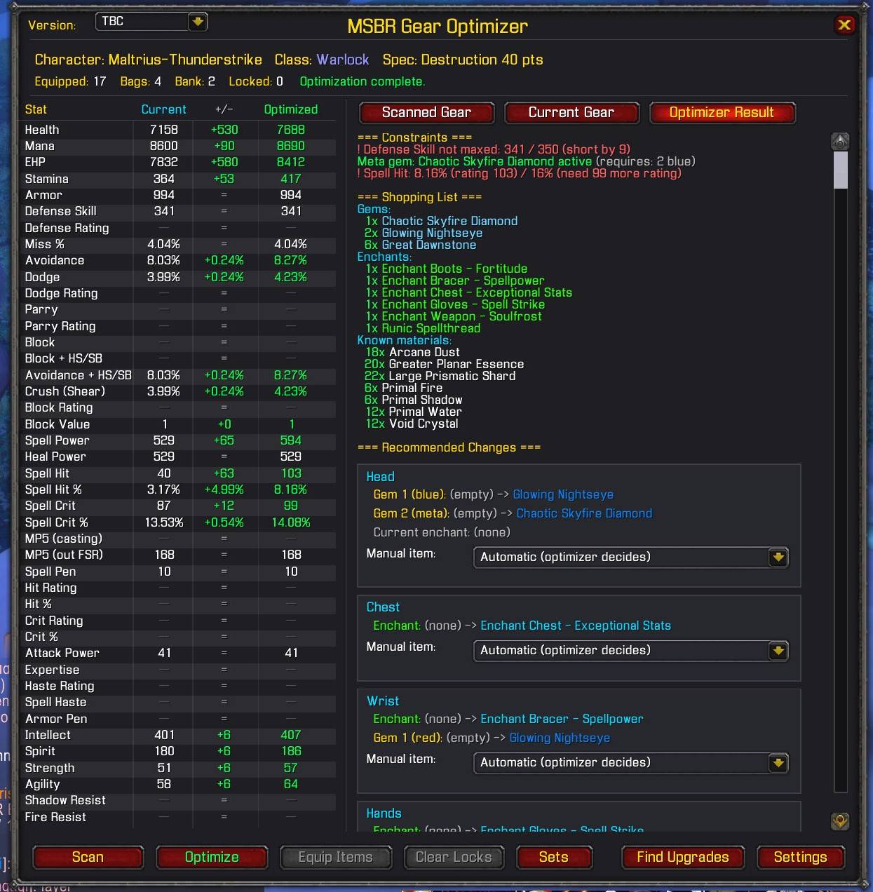Click the Defense Skill not maxed warning

[494, 149]
